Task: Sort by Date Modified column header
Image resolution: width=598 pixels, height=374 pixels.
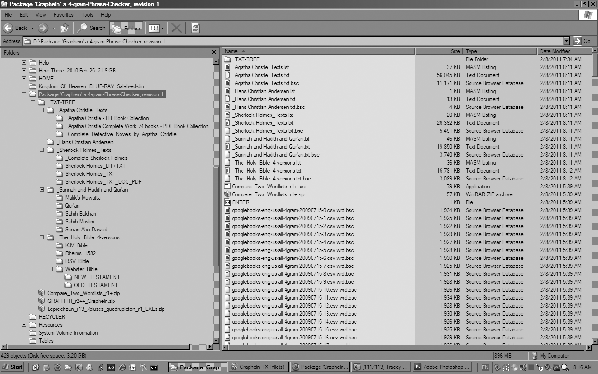Action: pyautogui.click(x=564, y=51)
